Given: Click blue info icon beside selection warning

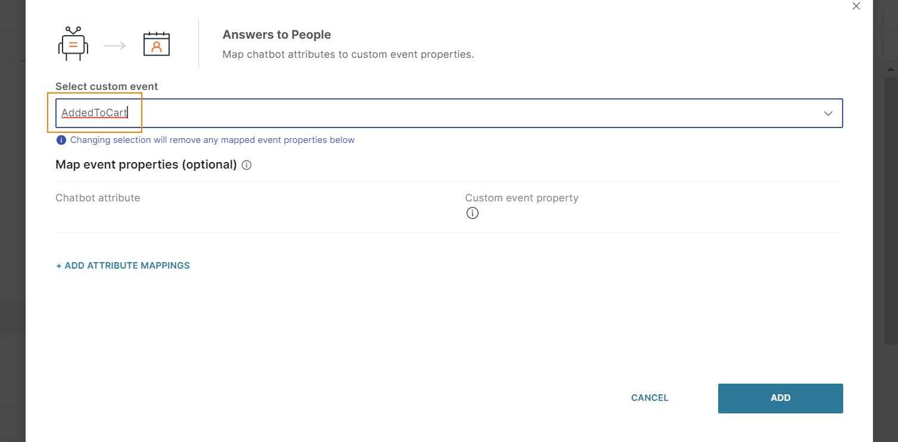Looking at the screenshot, I should click(61, 140).
